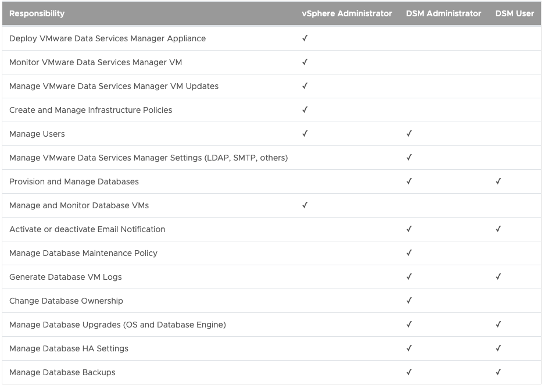
Task: Click the checkmark in the VM Updates row
Action: (305, 86)
